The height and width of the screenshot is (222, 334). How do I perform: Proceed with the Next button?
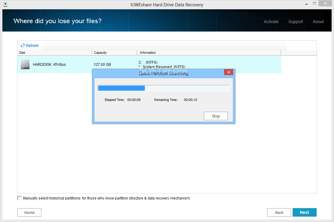click(x=304, y=212)
